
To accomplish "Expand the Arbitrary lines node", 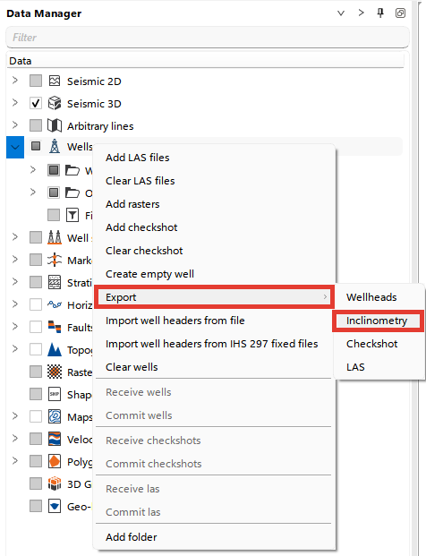I will [15, 125].
